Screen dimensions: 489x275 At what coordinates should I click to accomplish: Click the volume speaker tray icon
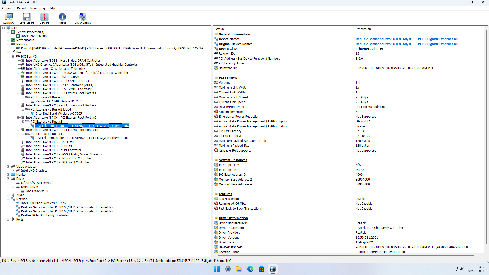point(461,269)
